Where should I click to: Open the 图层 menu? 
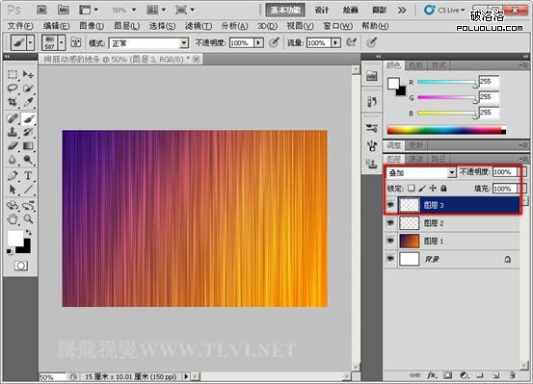pyautogui.click(x=127, y=26)
